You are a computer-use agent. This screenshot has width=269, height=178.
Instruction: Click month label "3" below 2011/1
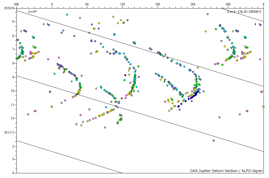coord(13,159)
